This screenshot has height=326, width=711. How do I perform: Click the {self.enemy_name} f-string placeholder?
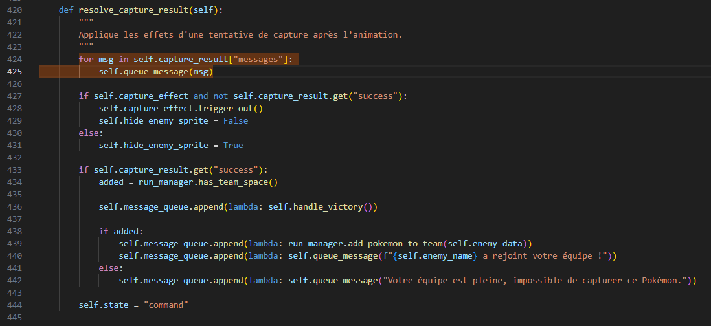(436, 256)
